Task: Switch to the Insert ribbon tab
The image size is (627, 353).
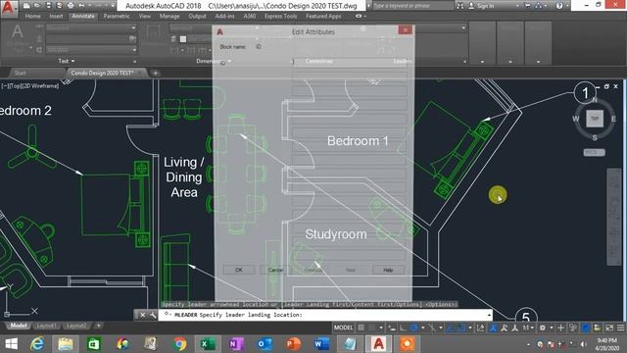Action: (x=56, y=16)
